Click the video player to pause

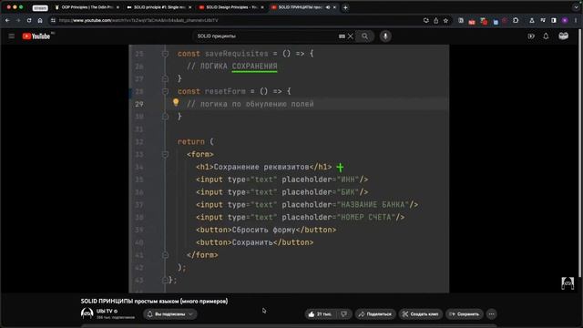(x=289, y=169)
